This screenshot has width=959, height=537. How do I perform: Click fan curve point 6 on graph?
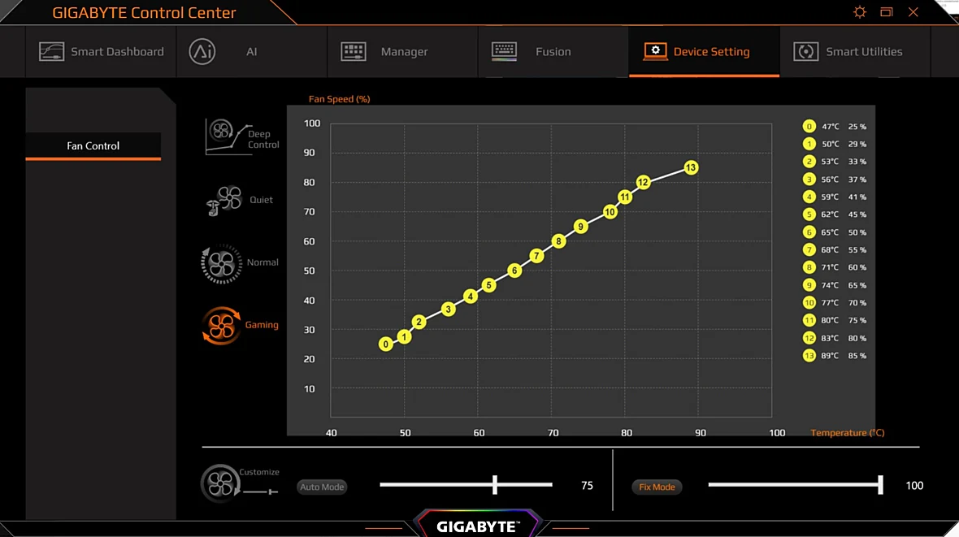pyautogui.click(x=514, y=271)
